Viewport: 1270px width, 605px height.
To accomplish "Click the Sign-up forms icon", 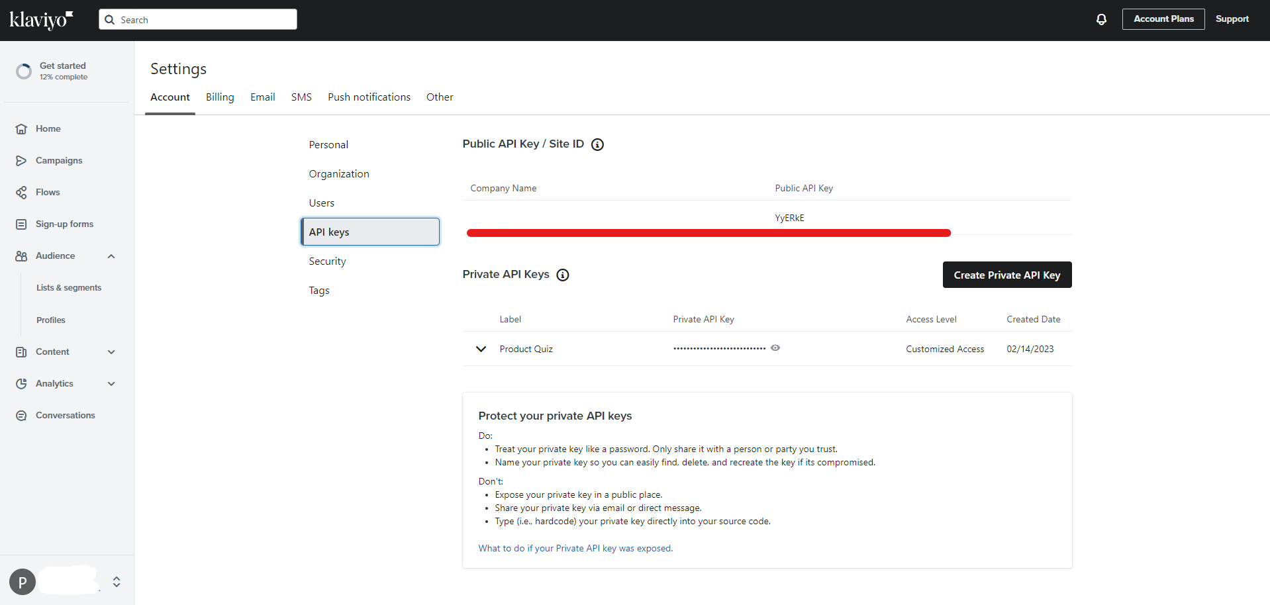I will point(21,224).
